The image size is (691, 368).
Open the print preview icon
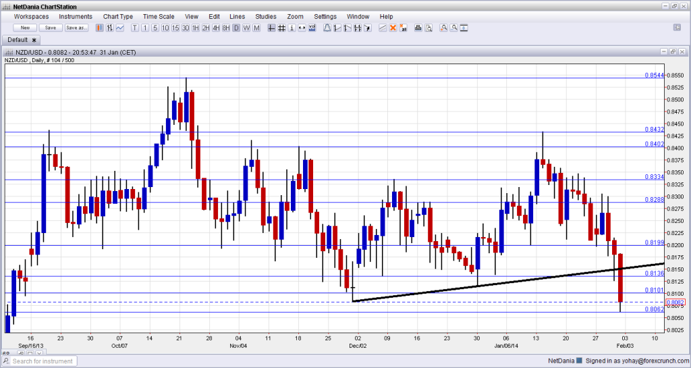[429, 28]
